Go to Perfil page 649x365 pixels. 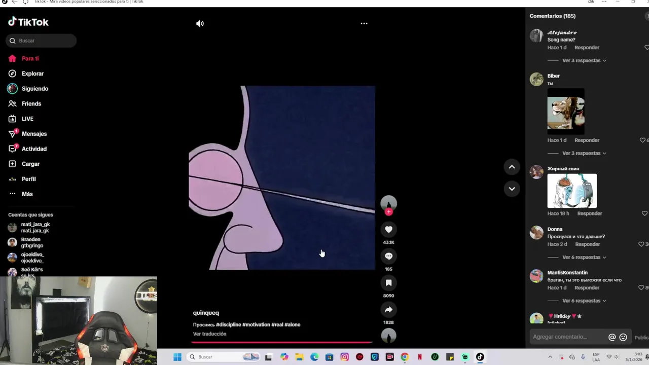pos(22,179)
